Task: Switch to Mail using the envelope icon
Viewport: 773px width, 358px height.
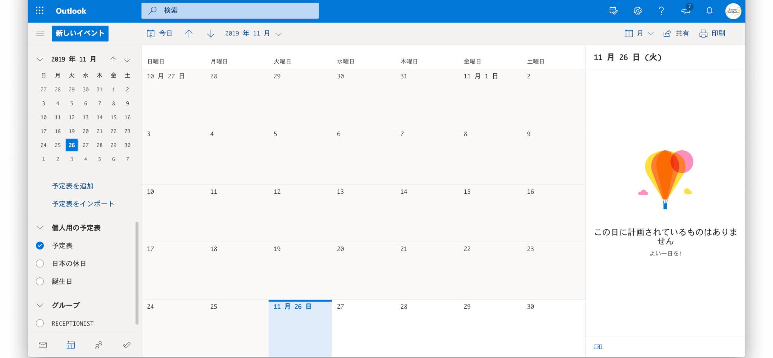Action: pyautogui.click(x=43, y=345)
